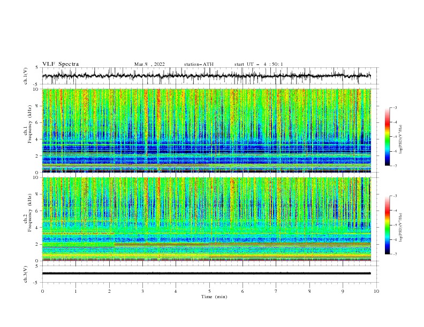Click the '-7' tick on lower colorbar
Viewport: 424px width, 327px height.
(x=395, y=254)
